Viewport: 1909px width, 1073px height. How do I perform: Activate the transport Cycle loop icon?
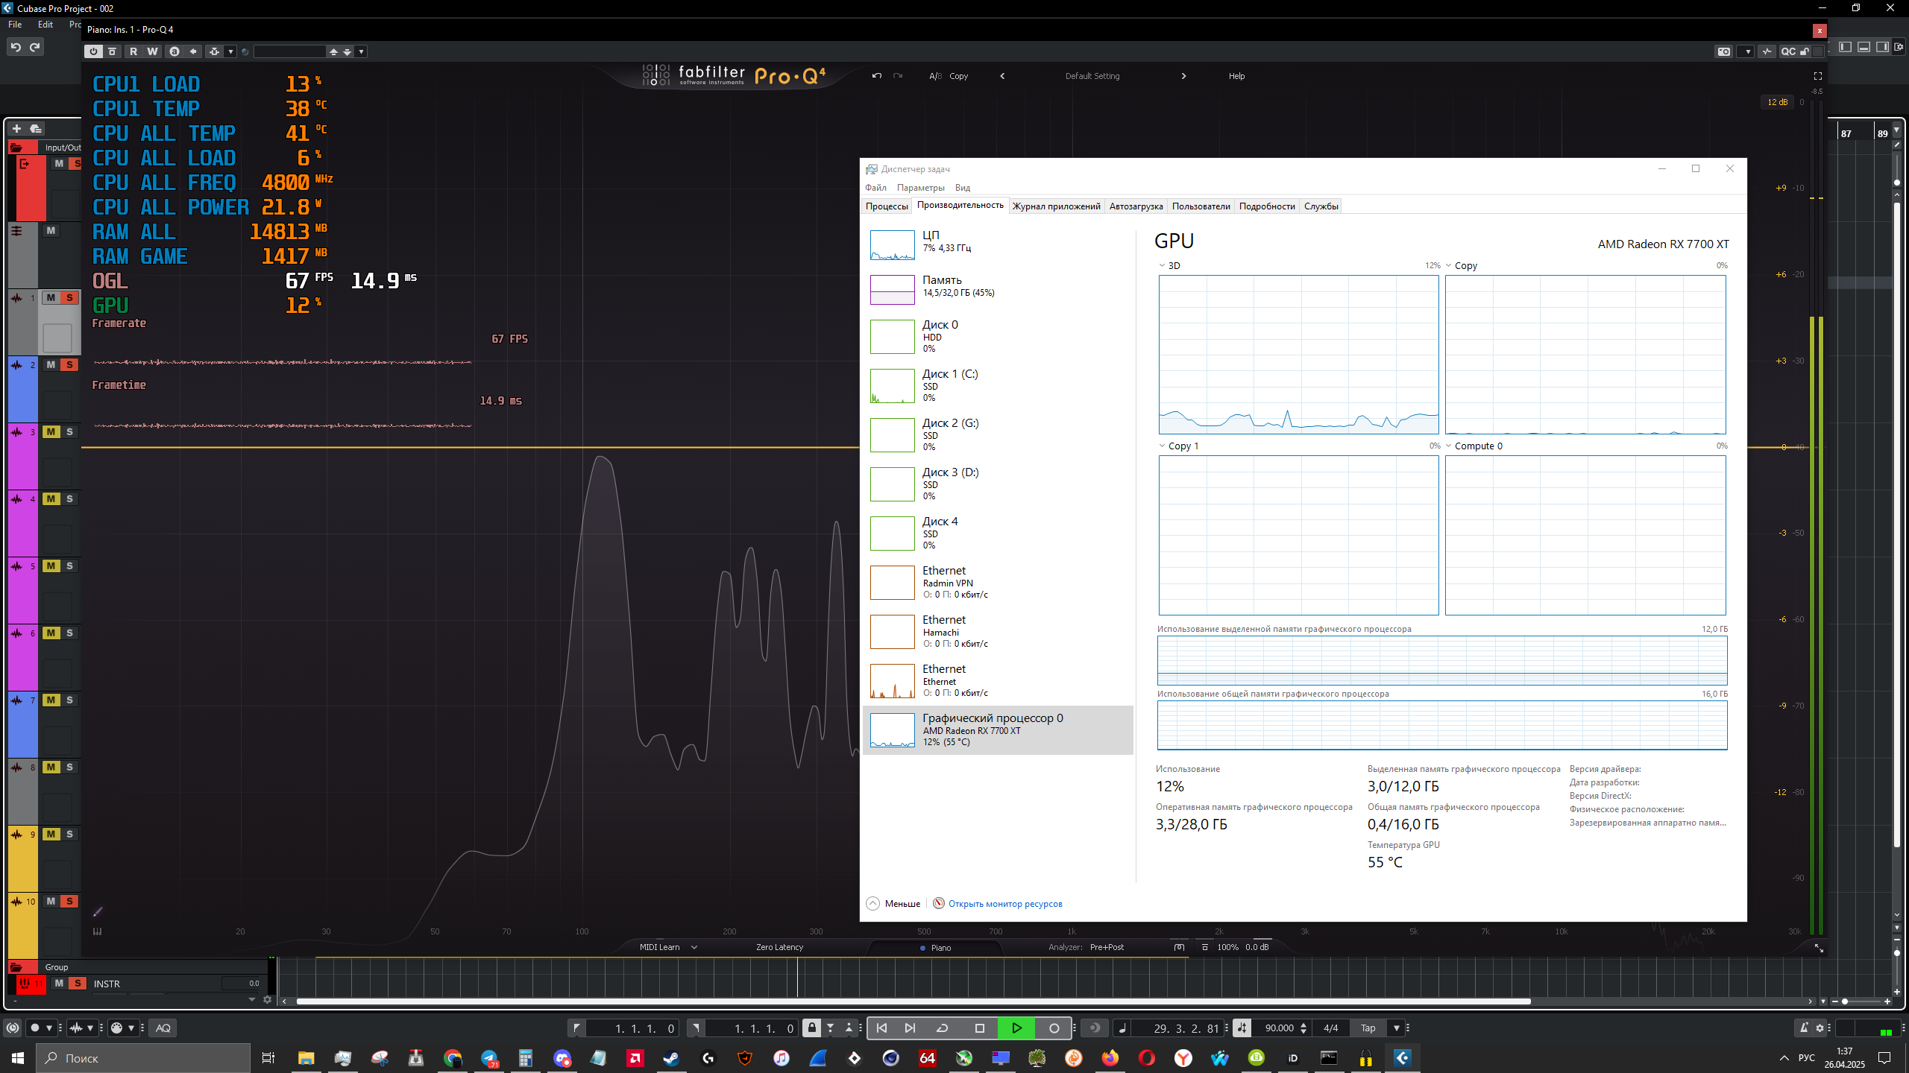tap(943, 1028)
